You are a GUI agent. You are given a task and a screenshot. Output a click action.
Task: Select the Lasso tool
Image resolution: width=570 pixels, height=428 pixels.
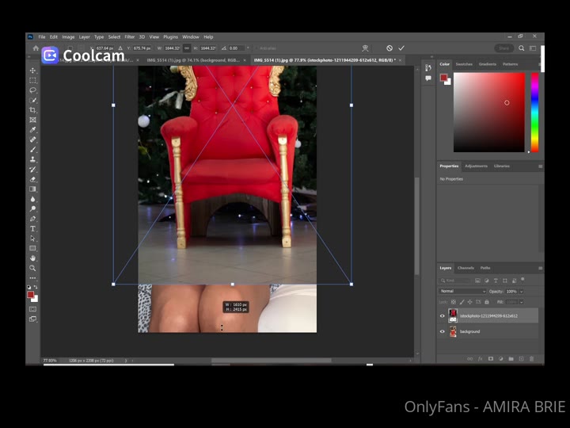[32, 90]
